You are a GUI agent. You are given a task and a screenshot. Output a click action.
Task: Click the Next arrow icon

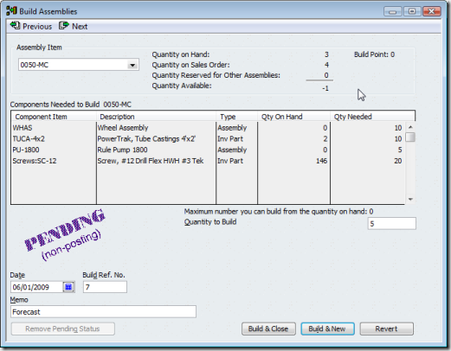click(x=64, y=26)
